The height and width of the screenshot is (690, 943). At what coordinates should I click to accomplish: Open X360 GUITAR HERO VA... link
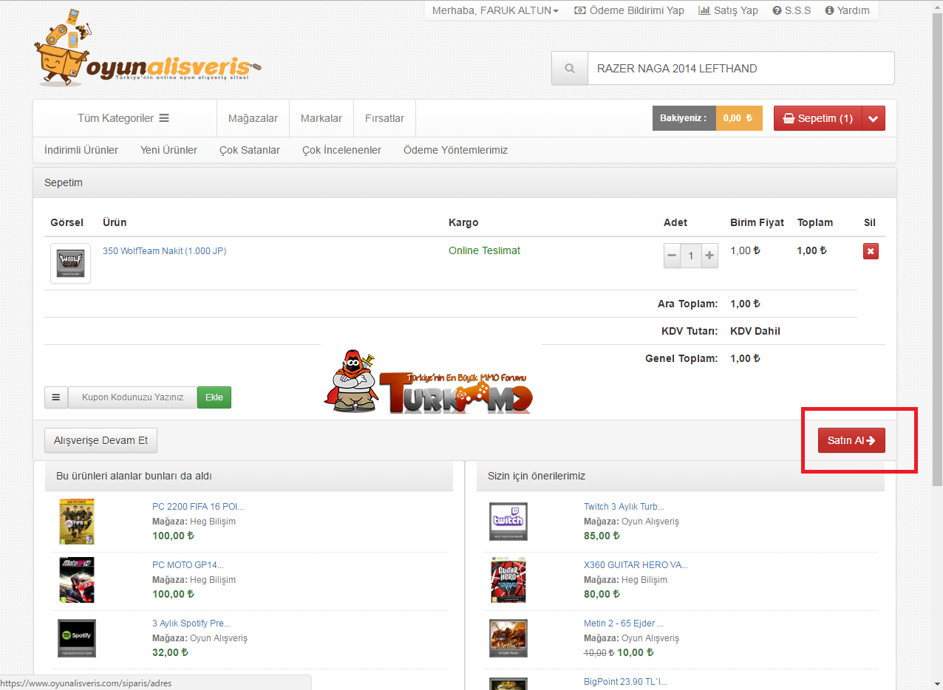tap(636, 565)
